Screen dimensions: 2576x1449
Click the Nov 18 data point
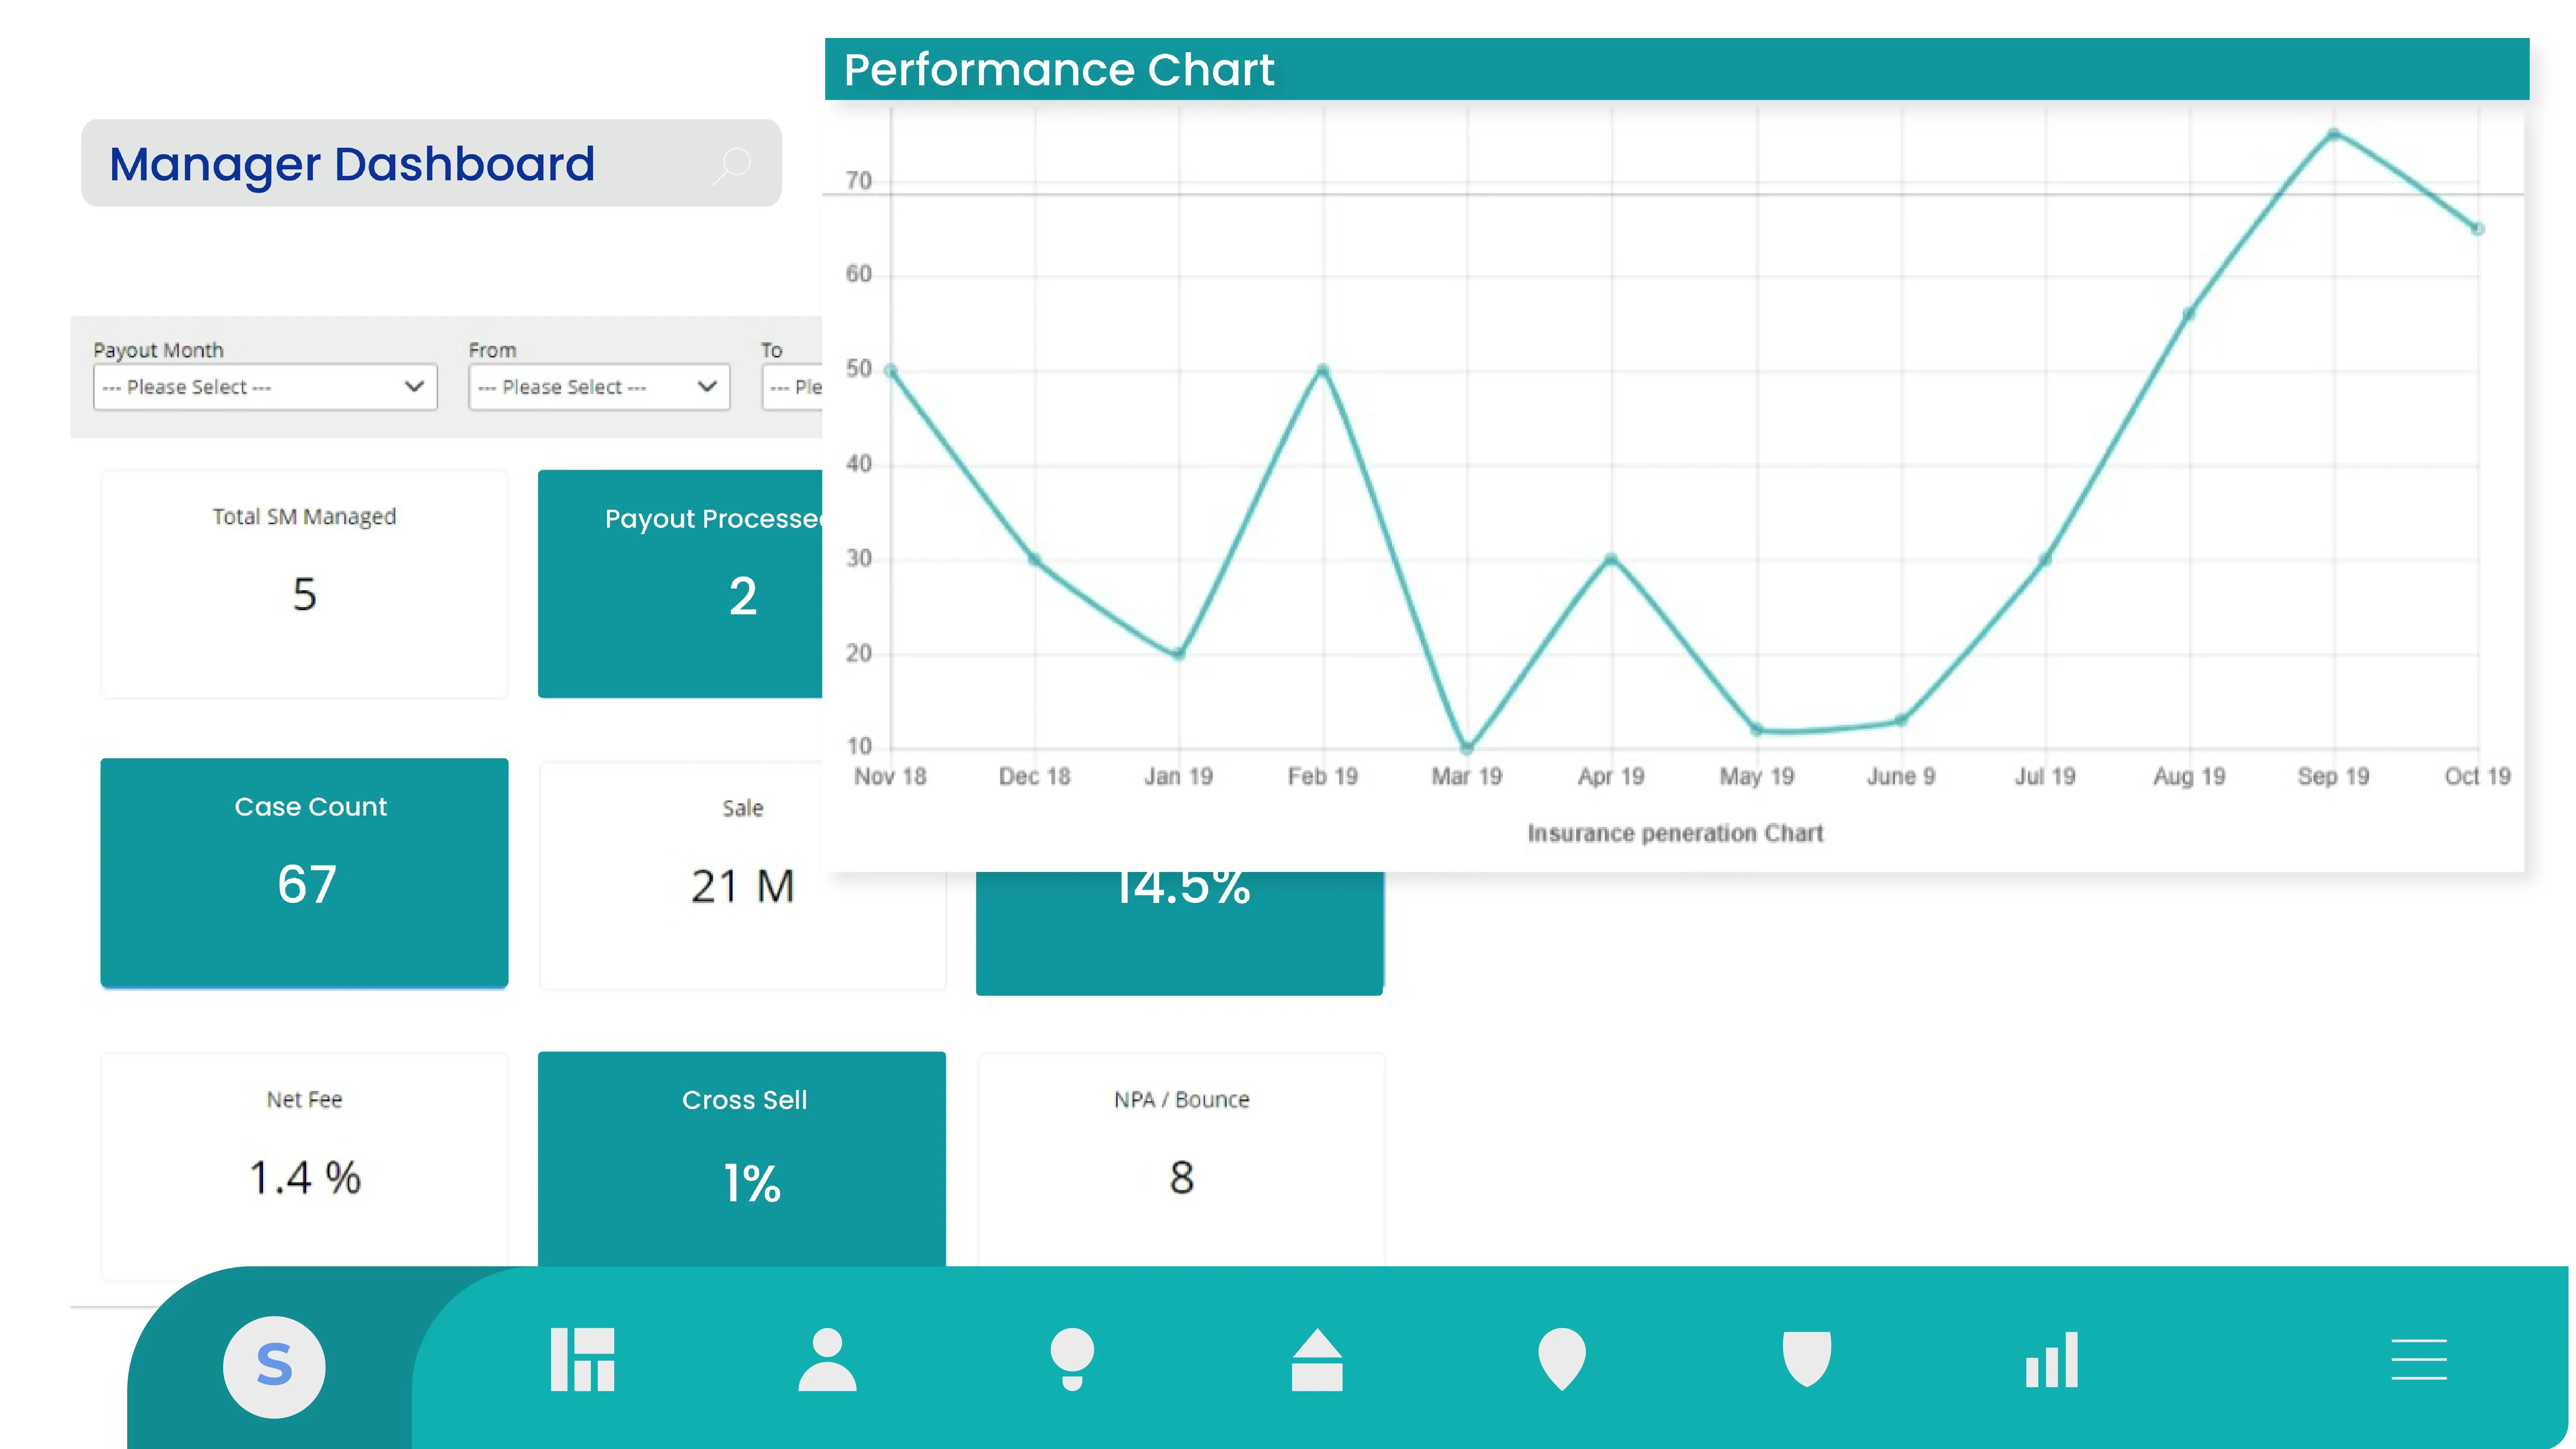(891, 371)
